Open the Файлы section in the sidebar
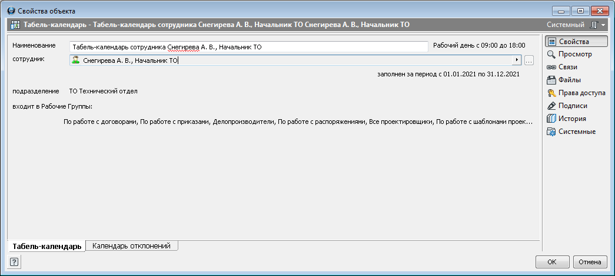Screen dimensions: 615x276 pos(565,80)
